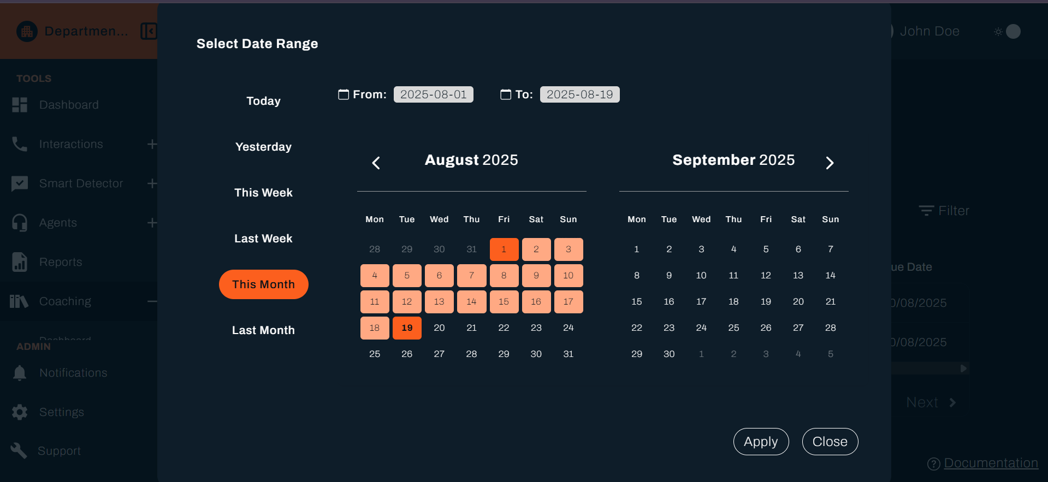Image resolution: width=1048 pixels, height=482 pixels.
Task: Pick July 28 in August grid
Action: click(375, 249)
